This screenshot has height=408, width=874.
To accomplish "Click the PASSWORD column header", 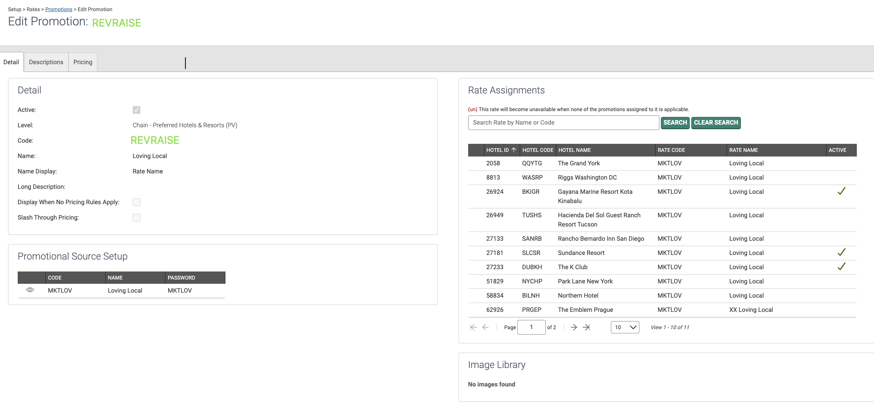I will click(x=195, y=278).
